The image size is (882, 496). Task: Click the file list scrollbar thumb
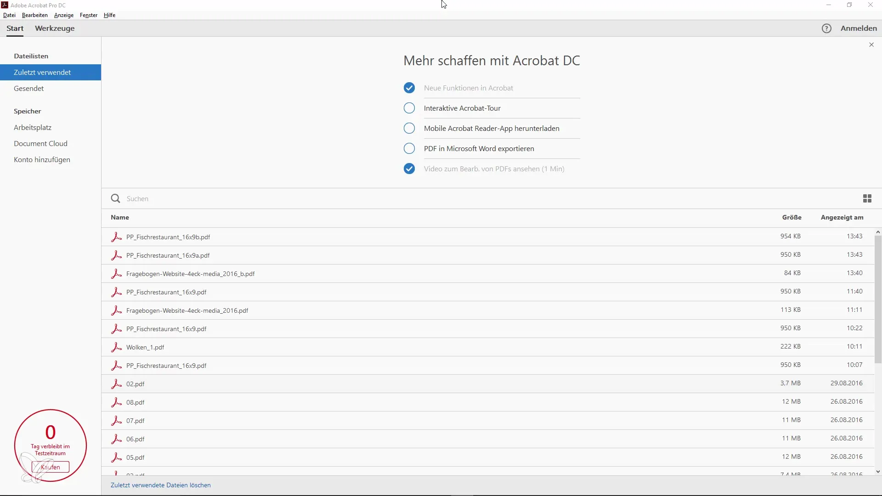(878, 299)
